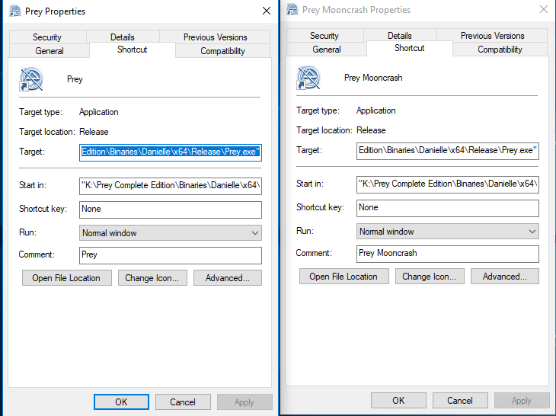Screen dimensions: 556x416
Task: Click the name text "Prey Mooncrash" beside the shortcut icon
Action: click(x=373, y=78)
